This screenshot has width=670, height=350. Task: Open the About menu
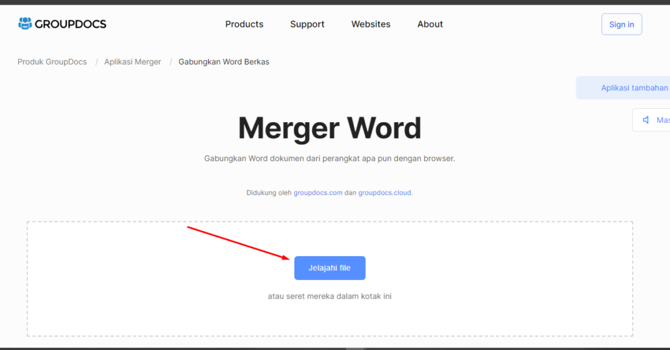[x=430, y=24]
